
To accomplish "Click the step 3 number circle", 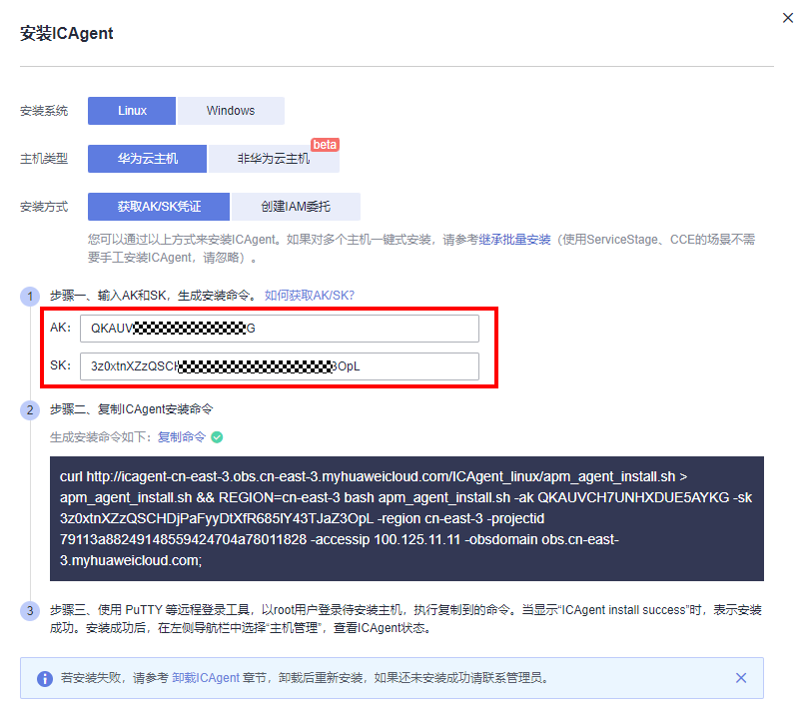I will tap(30, 610).
